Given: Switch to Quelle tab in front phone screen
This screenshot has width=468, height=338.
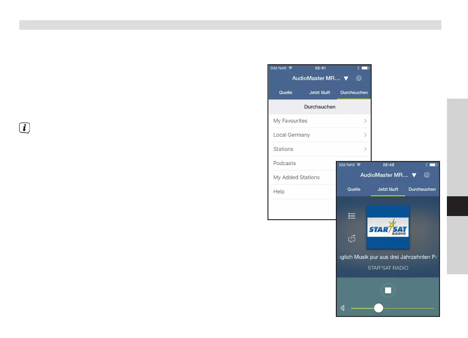Looking at the screenshot, I should pyautogui.click(x=354, y=189).
